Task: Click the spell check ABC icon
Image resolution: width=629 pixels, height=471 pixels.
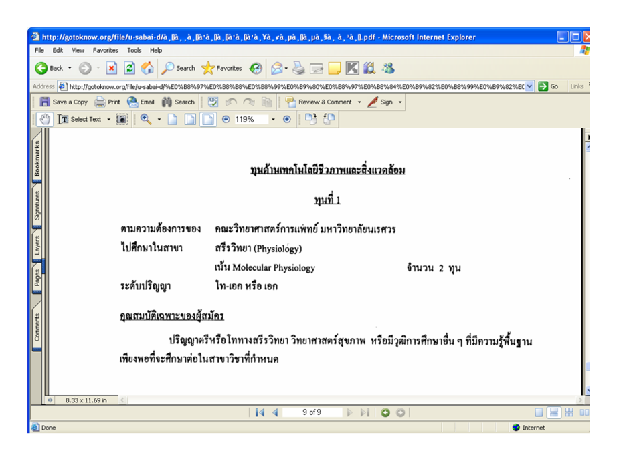Action: [x=213, y=102]
